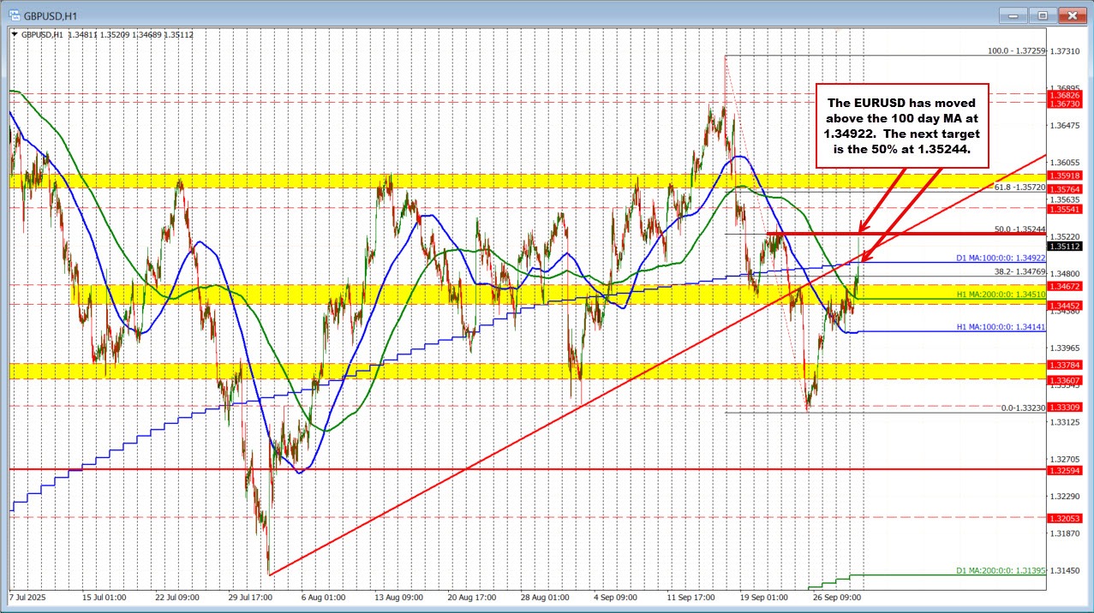This screenshot has height=613, width=1094.
Task: Click the D1 MA:100 1.34922 indicator label
Action: click(1001, 258)
